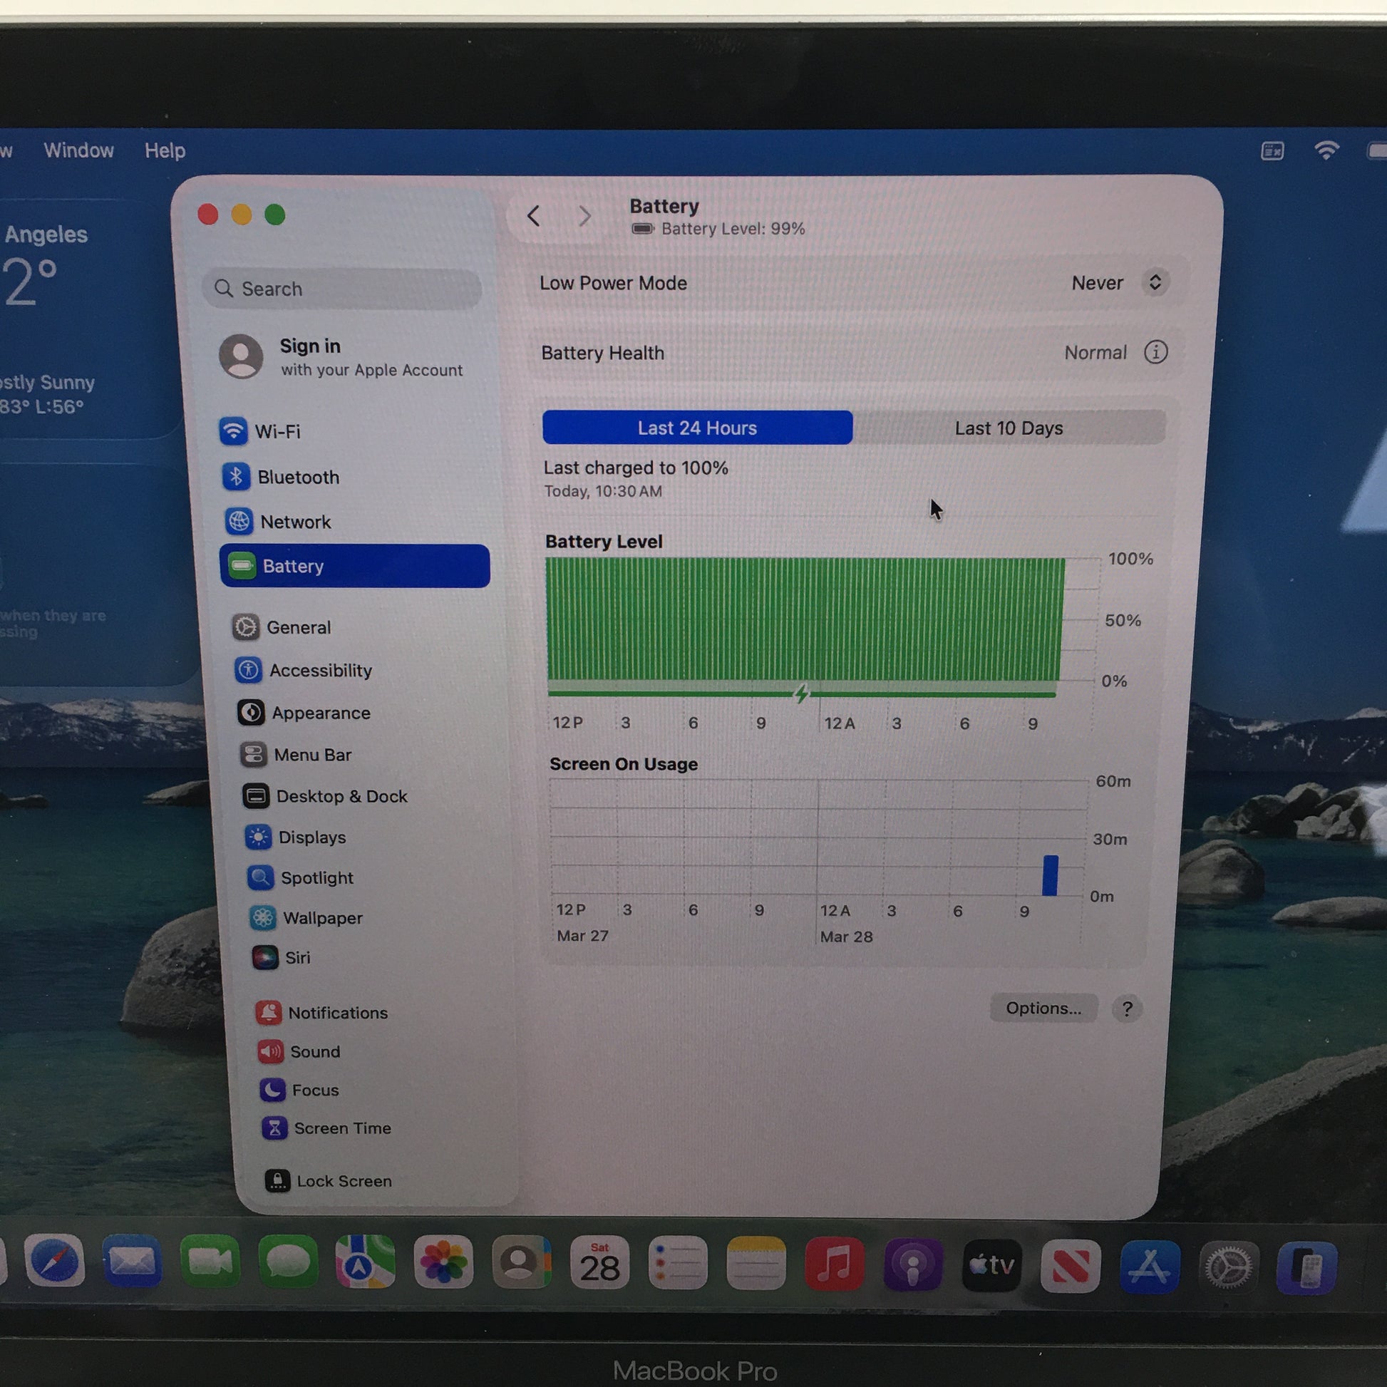Select the Bluetooth sidebar item

[x=297, y=478]
